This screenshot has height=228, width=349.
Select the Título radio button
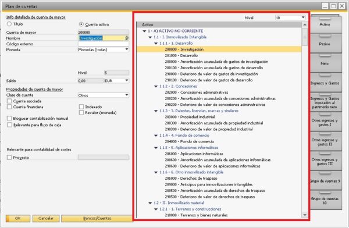[x=9, y=24]
